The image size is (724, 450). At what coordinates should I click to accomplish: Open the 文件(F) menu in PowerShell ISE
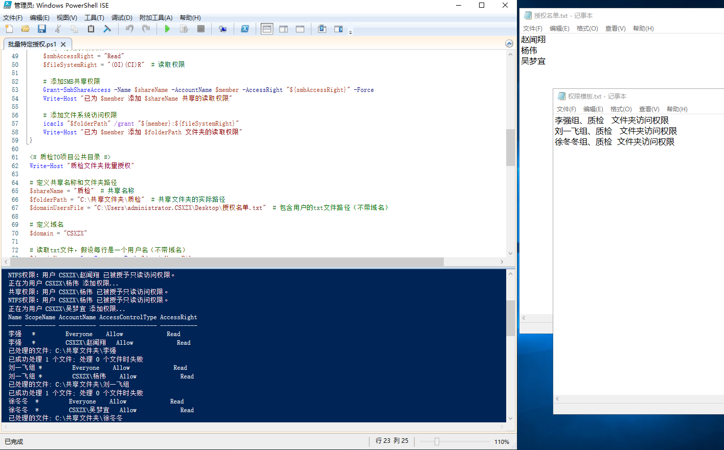coord(13,17)
